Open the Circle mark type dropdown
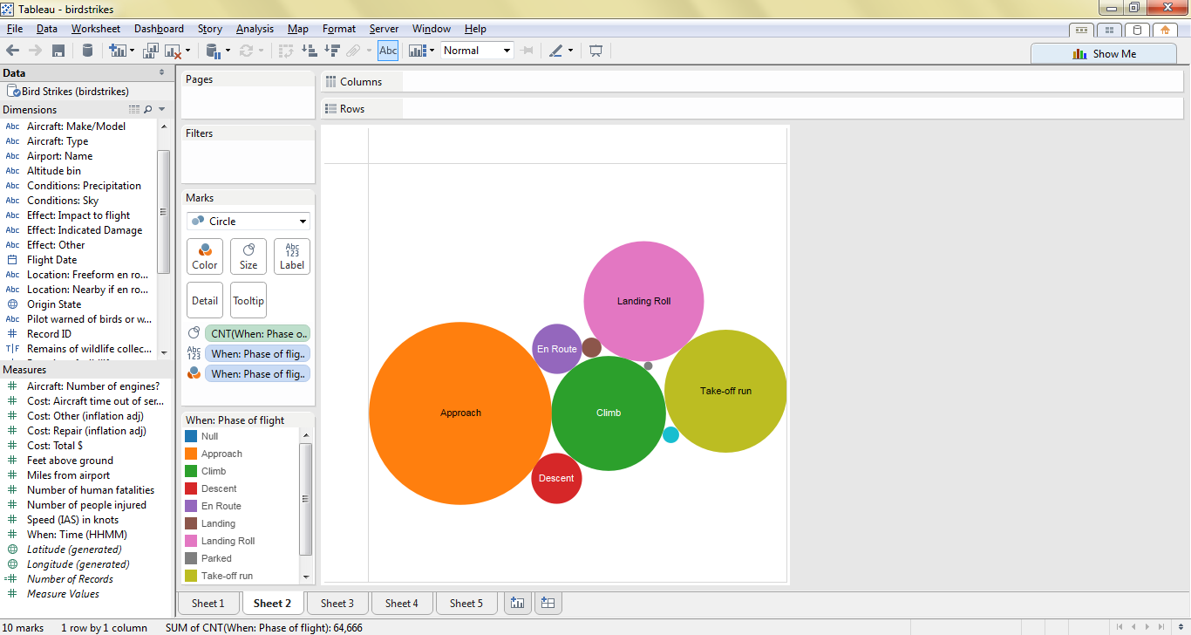This screenshot has width=1191, height=635. click(248, 221)
